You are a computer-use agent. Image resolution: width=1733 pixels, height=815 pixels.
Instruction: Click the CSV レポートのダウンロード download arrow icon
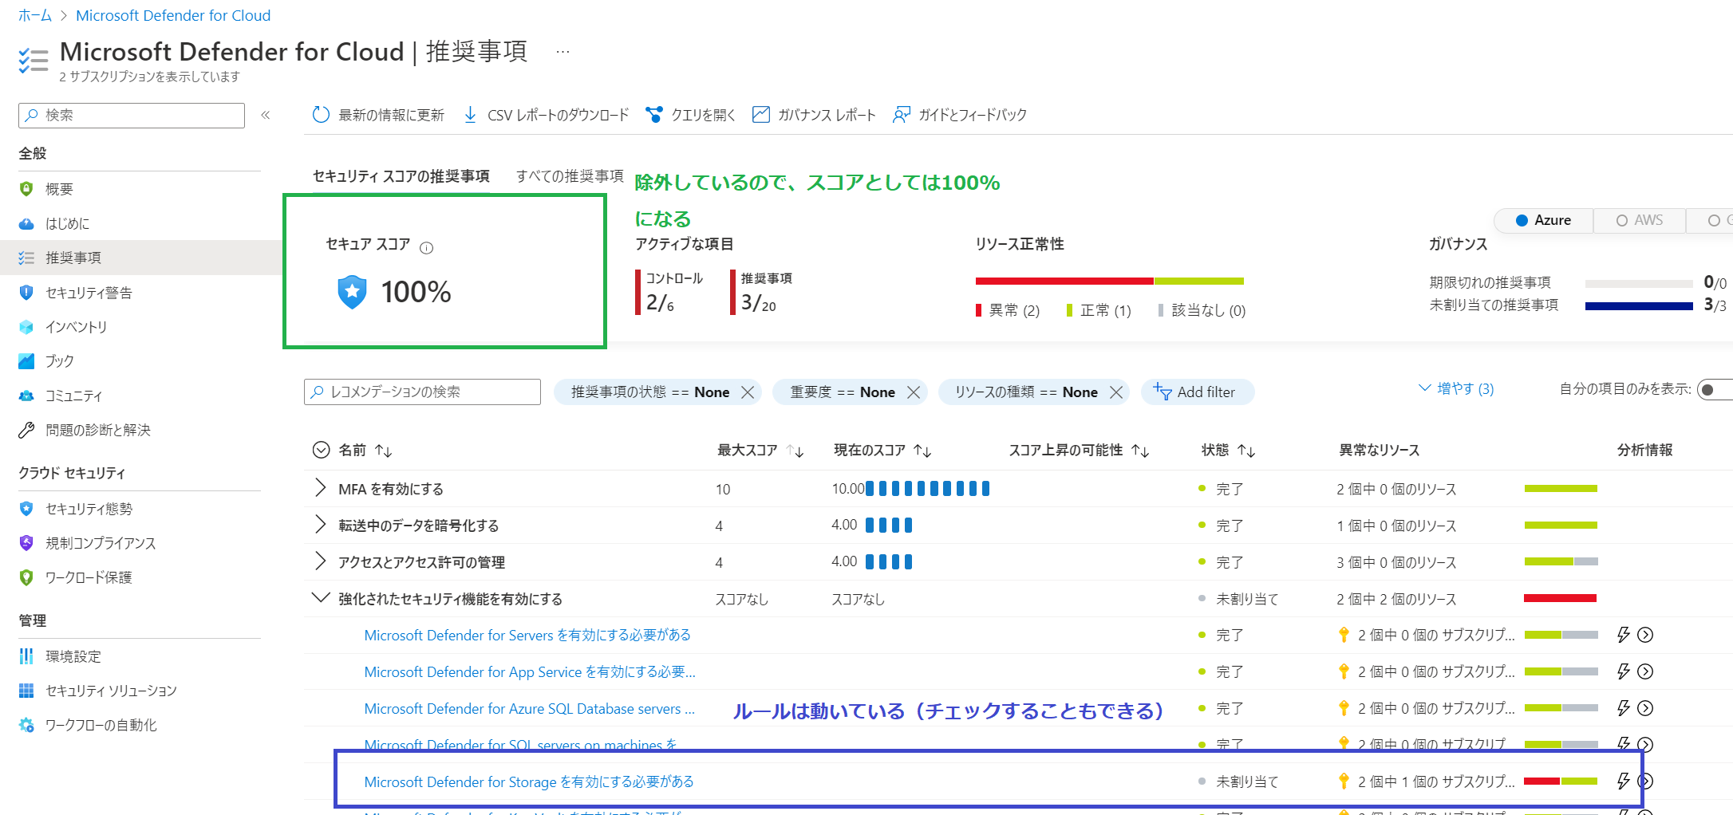(471, 115)
